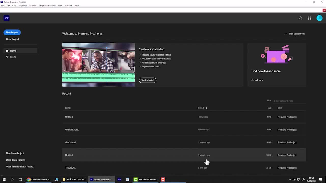The height and width of the screenshot is (183, 326).
Task: Follow the Go to Learn link
Action: point(257,80)
